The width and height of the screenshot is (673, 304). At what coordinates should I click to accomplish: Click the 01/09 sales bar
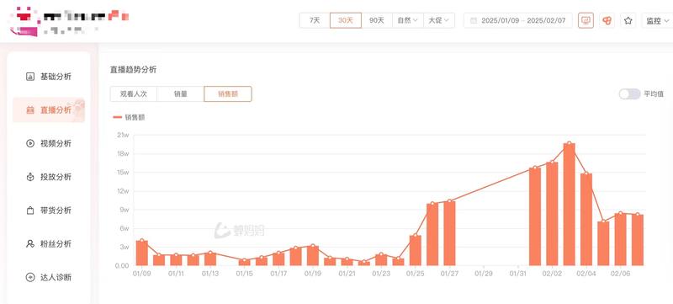tap(141, 253)
